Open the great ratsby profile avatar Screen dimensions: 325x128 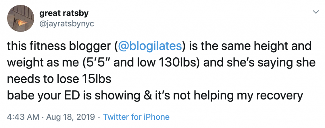(x=21, y=18)
